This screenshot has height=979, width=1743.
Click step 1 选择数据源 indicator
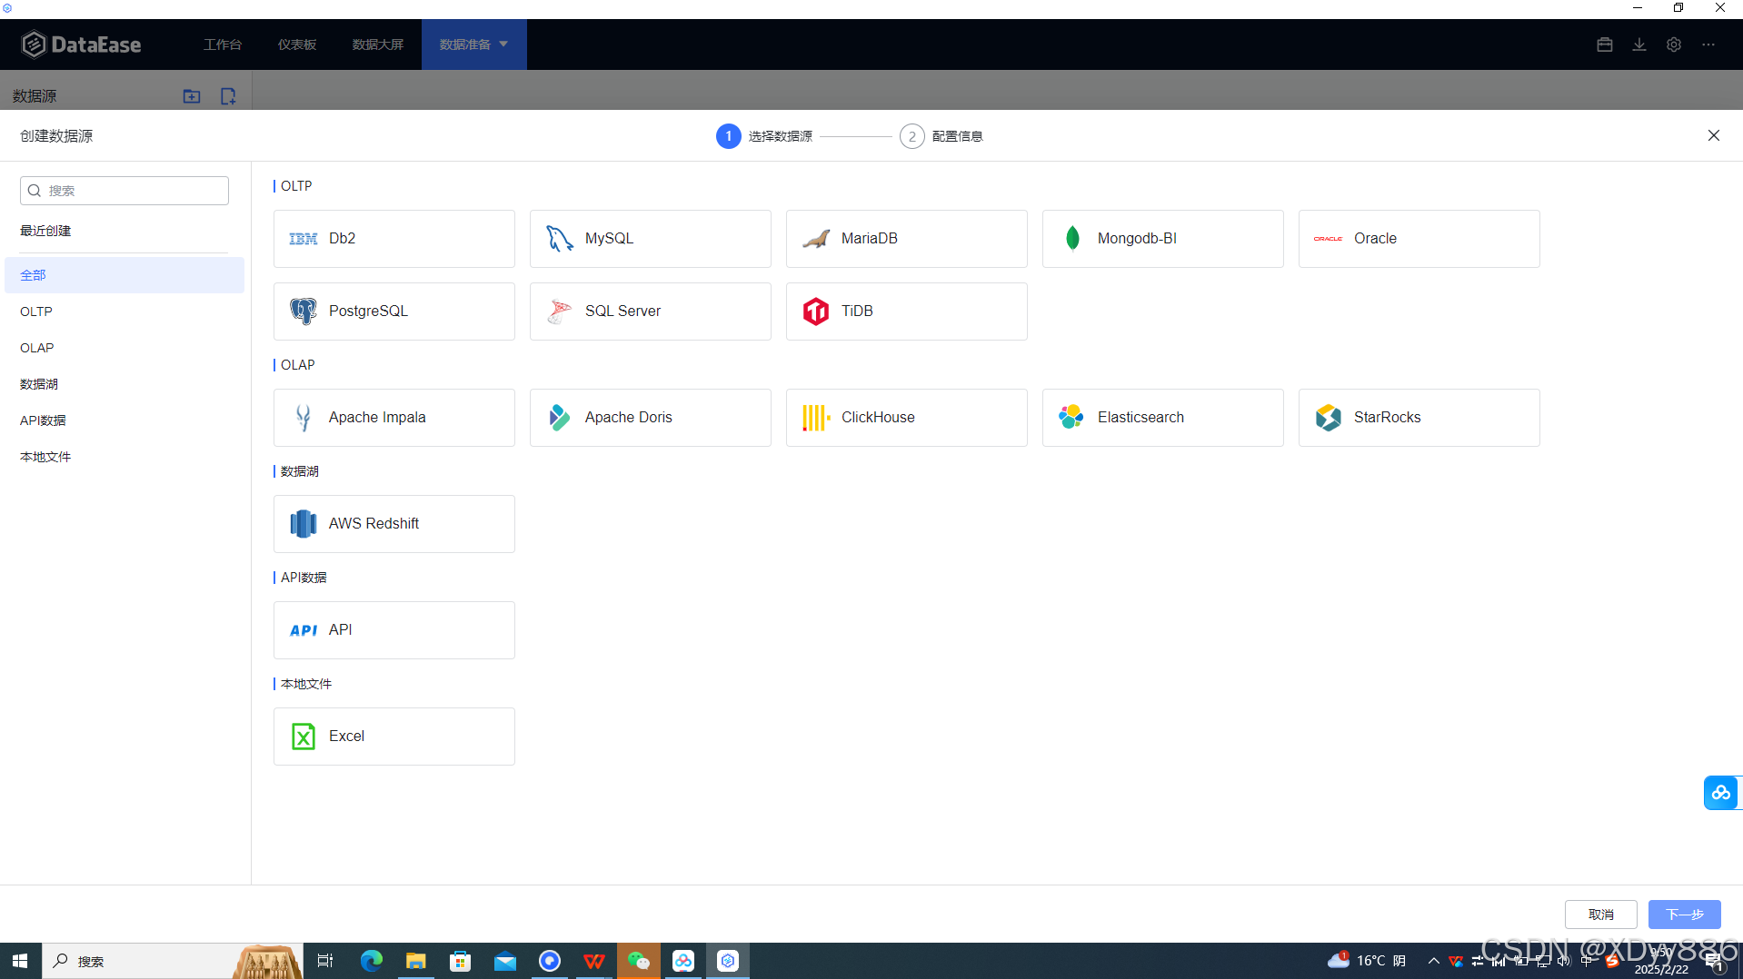pyautogui.click(x=764, y=136)
